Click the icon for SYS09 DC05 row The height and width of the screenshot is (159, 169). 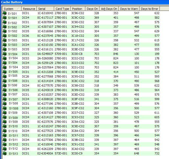point(5,122)
